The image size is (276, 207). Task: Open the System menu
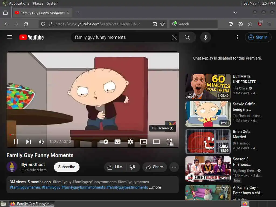click(x=53, y=3)
